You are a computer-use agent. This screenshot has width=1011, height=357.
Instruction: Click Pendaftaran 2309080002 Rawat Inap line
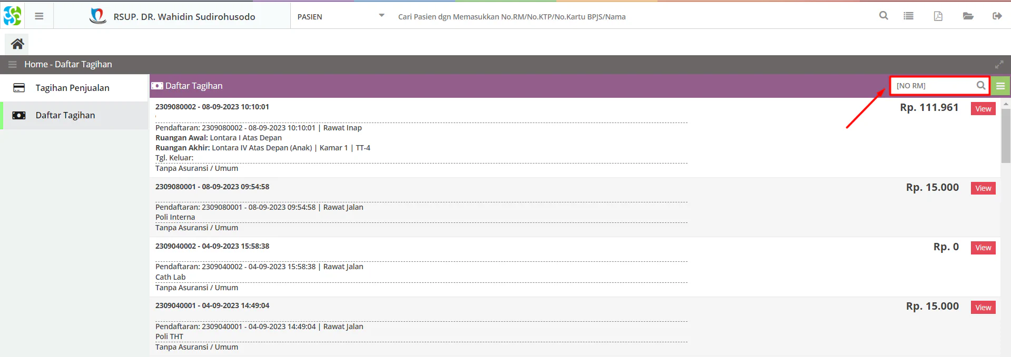click(259, 128)
